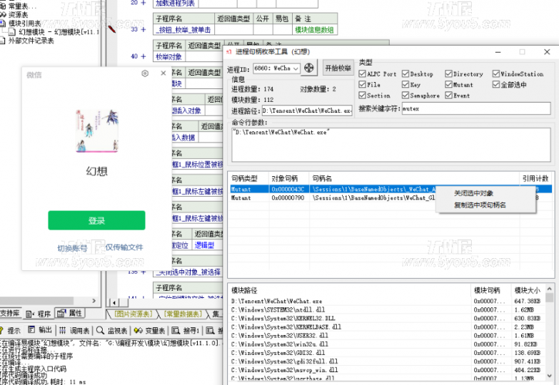This screenshot has height=385, width=559.
Task: Close the WeChat login window
Action: pos(163,73)
